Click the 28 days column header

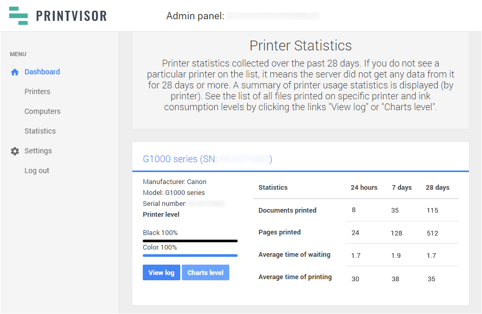point(437,188)
